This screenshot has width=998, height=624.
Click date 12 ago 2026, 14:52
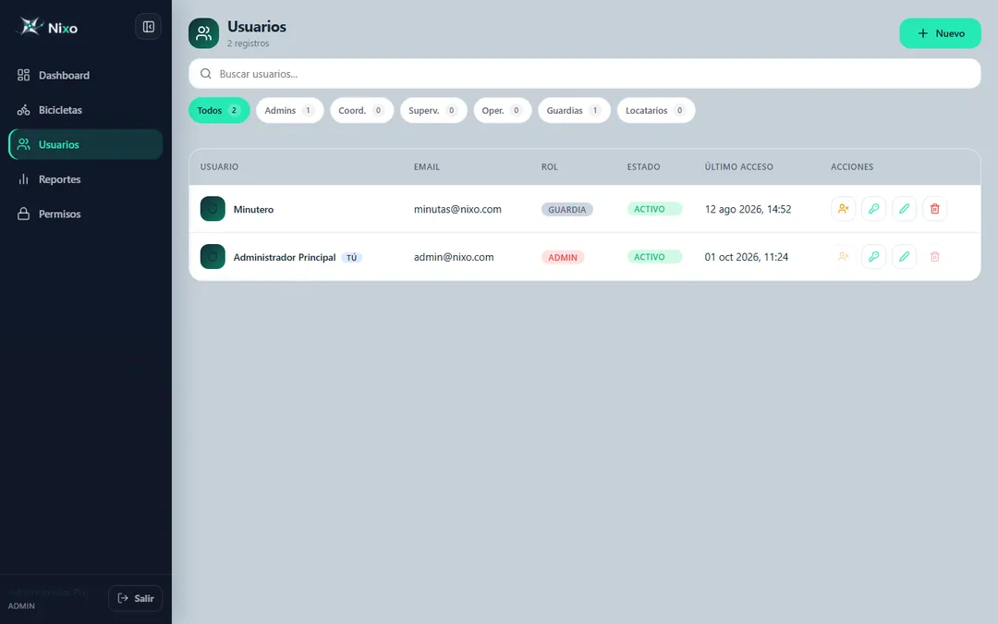coord(748,209)
